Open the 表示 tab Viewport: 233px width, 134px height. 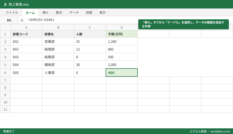pos(103,13)
